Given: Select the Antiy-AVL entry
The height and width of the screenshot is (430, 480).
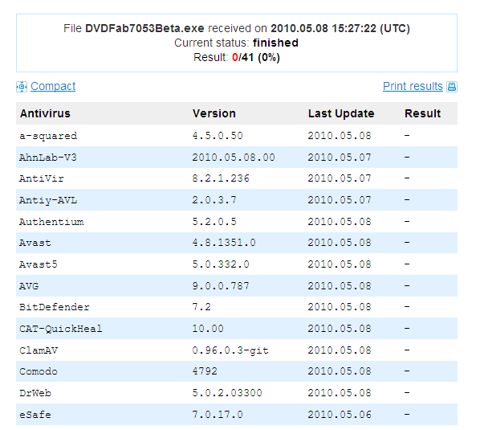Looking at the screenshot, I should (x=48, y=200).
